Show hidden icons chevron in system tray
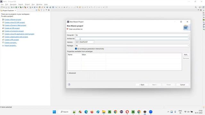 pos(168,112)
